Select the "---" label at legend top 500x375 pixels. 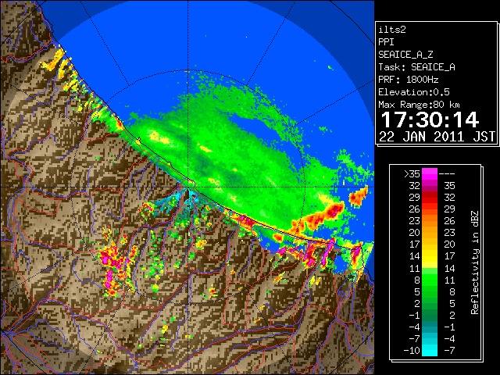(x=447, y=174)
